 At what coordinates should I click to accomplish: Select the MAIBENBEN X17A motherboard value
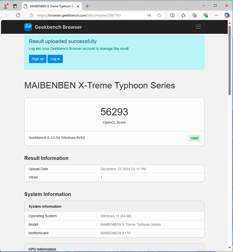click(115, 233)
